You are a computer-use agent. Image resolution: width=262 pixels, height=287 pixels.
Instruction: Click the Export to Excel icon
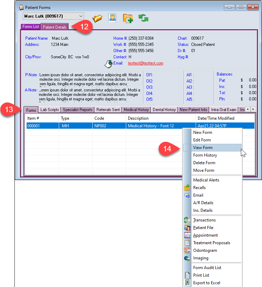click(187, 283)
